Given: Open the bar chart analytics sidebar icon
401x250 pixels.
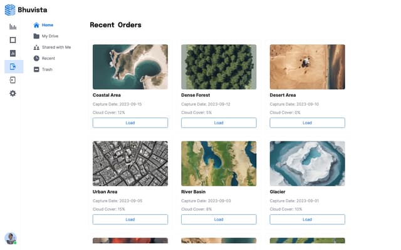Looking at the screenshot, I should (13, 27).
